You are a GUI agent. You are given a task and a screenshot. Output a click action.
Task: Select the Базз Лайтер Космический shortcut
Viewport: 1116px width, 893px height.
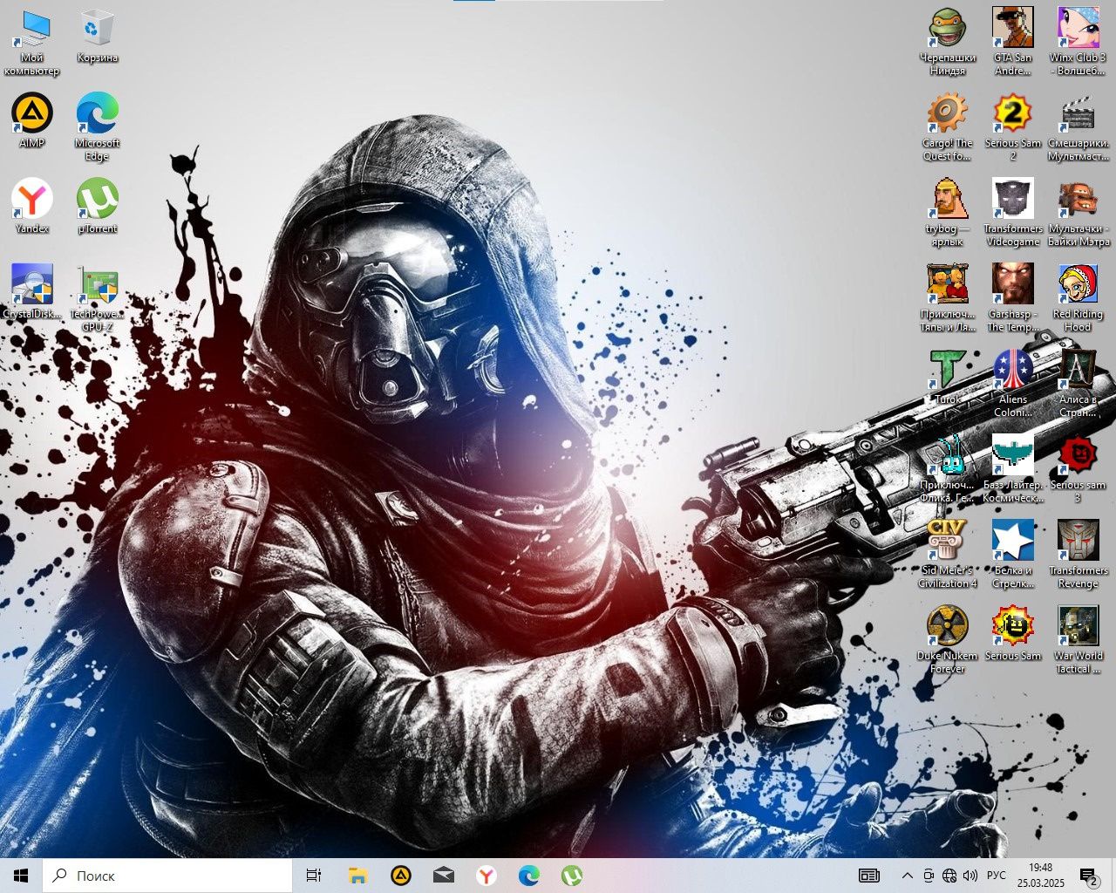(1012, 470)
